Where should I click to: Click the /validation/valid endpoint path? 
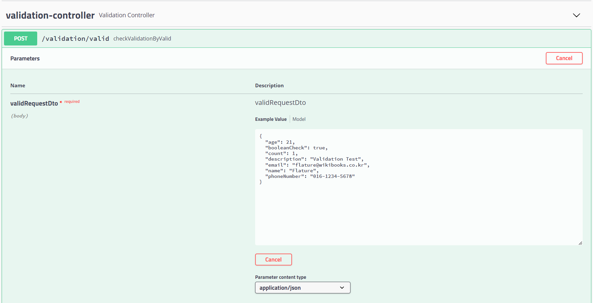[75, 38]
